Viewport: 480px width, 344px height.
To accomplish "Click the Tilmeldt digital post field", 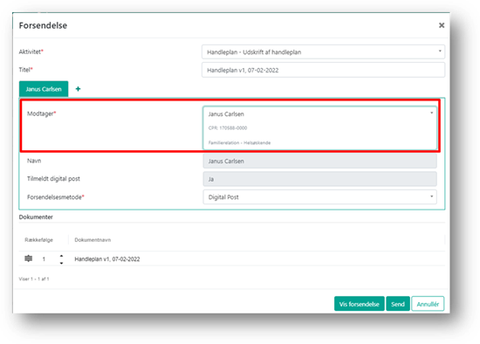I will tap(320, 179).
